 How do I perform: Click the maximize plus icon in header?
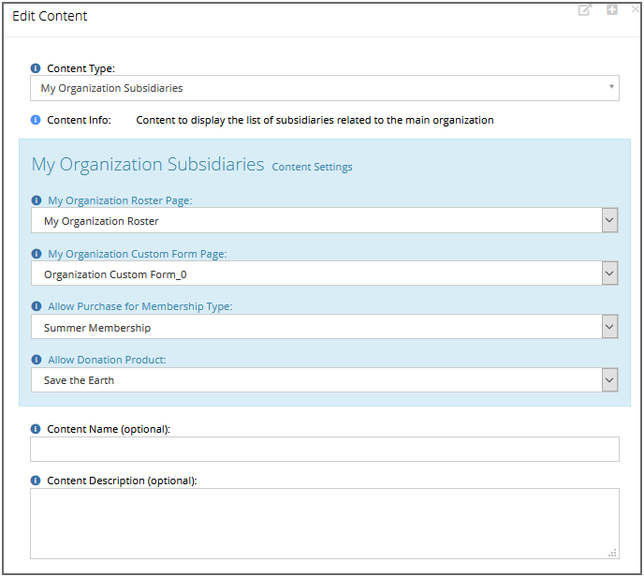coord(612,10)
